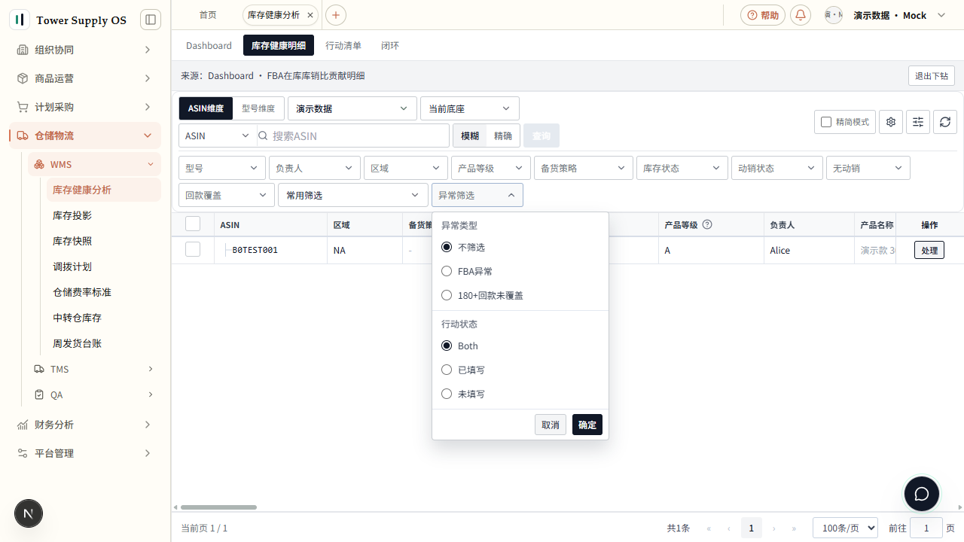Go to the next page arrow

773,528
